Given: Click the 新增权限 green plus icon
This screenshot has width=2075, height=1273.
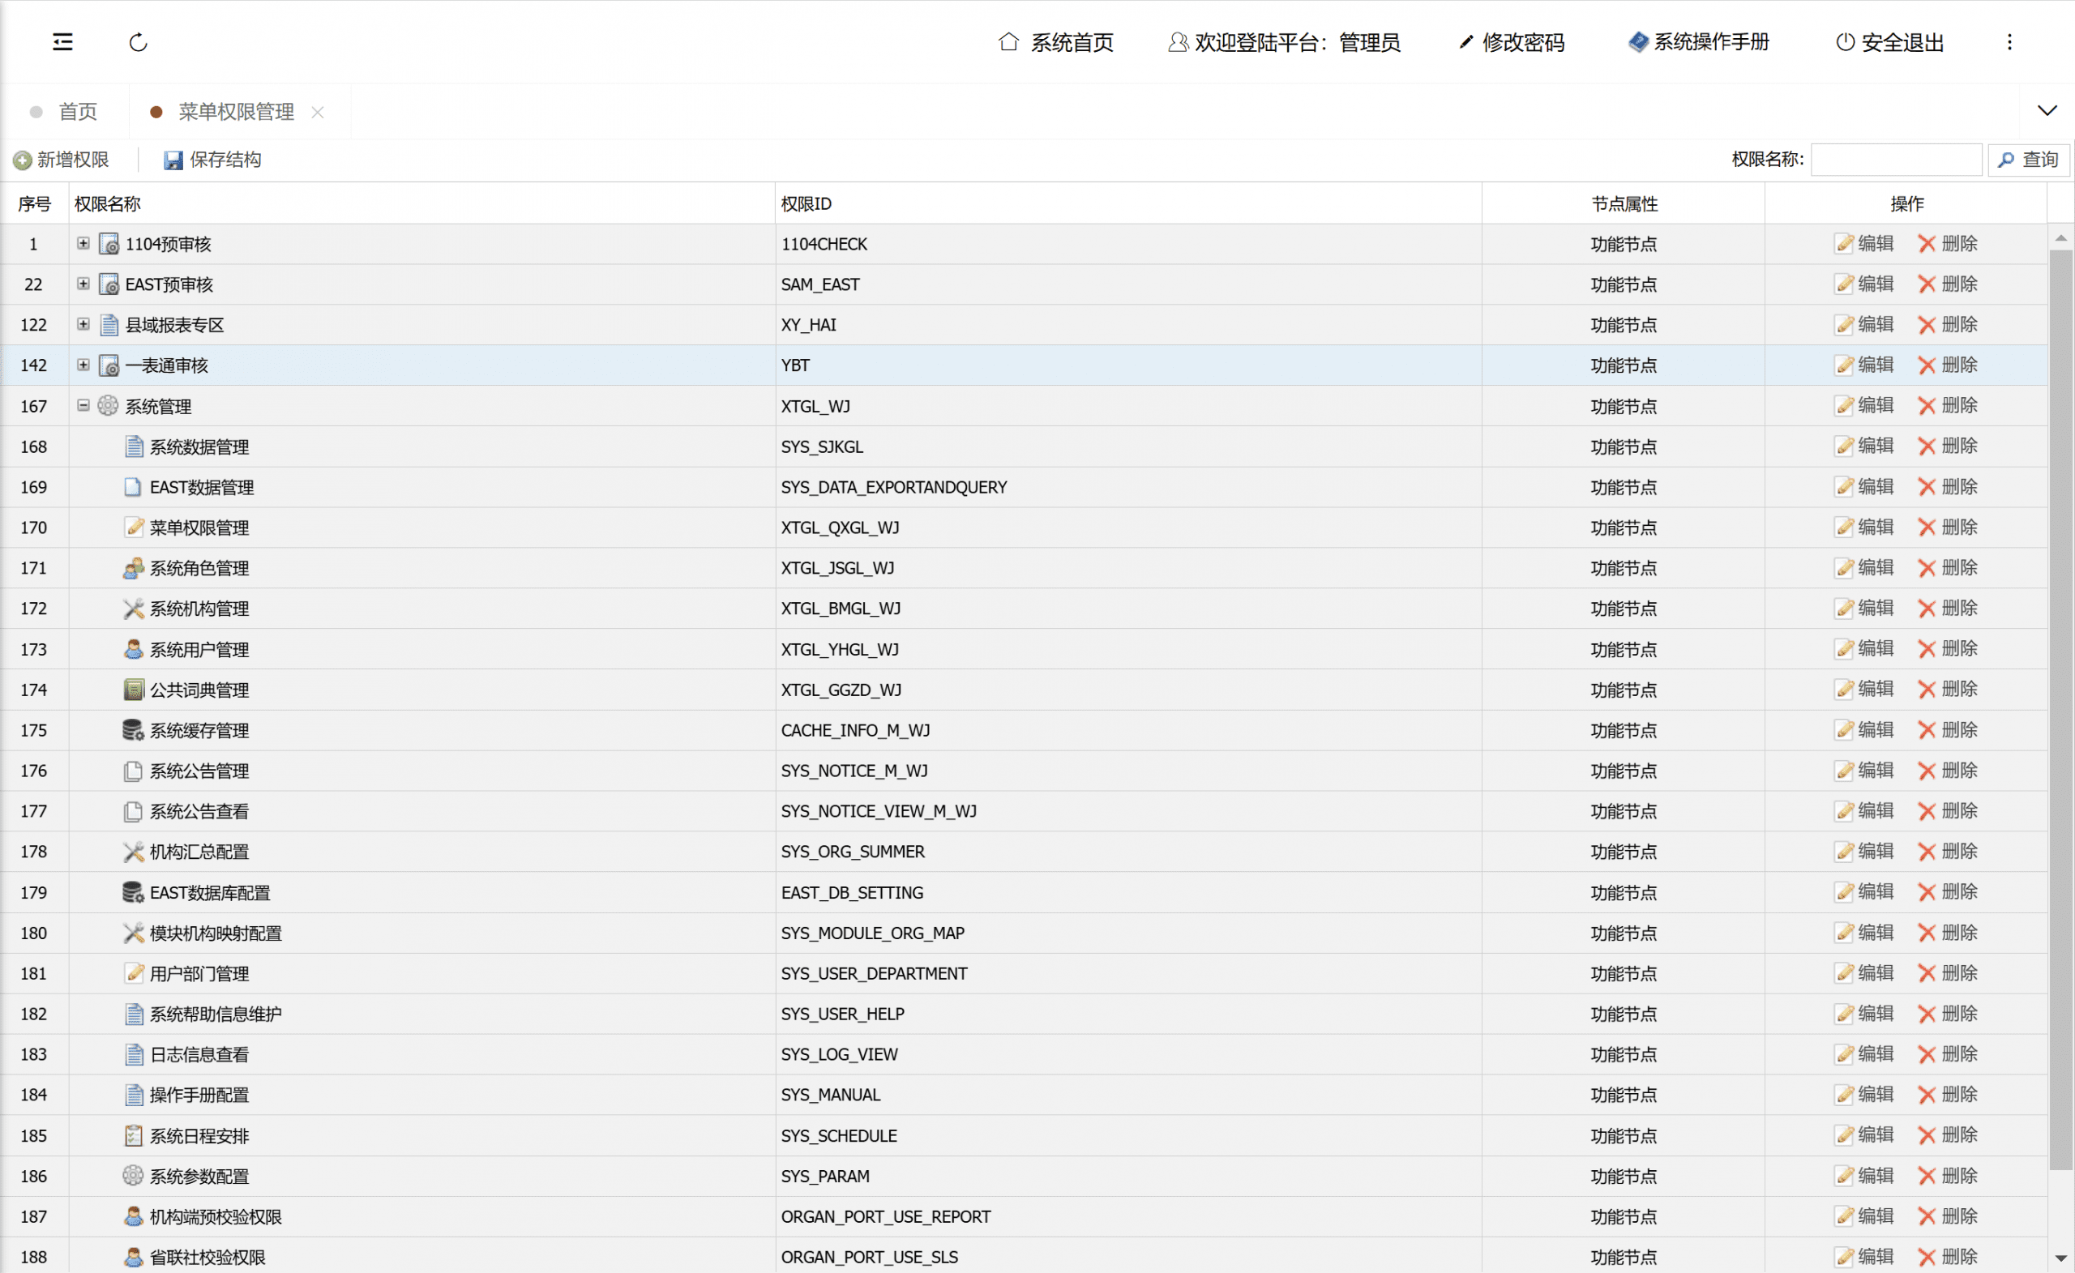Looking at the screenshot, I should pyautogui.click(x=22, y=160).
